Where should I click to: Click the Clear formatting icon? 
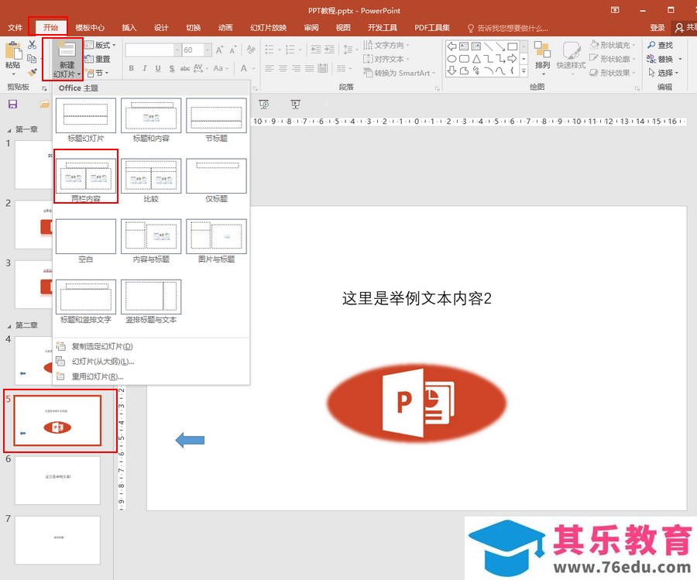click(x=251, y=50)
